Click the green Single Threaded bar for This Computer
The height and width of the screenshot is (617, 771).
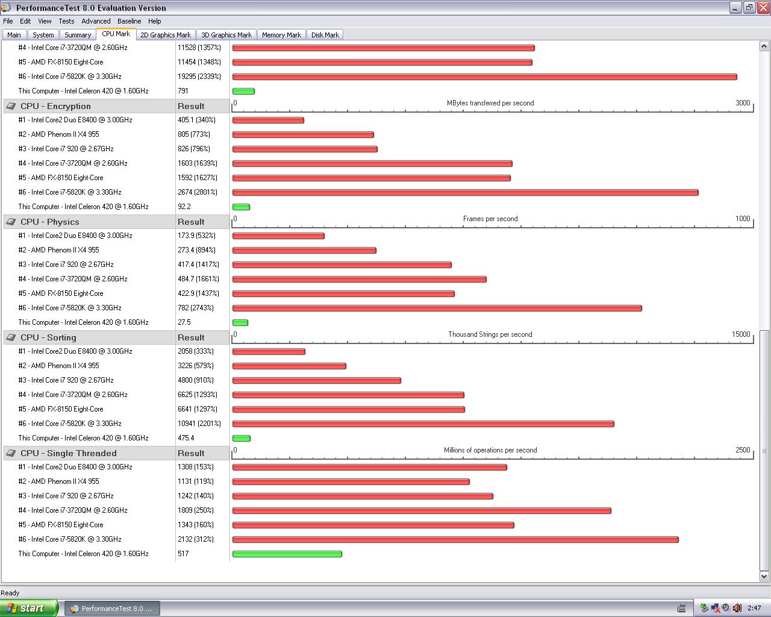pyautogui.click(x=287, y=554)
